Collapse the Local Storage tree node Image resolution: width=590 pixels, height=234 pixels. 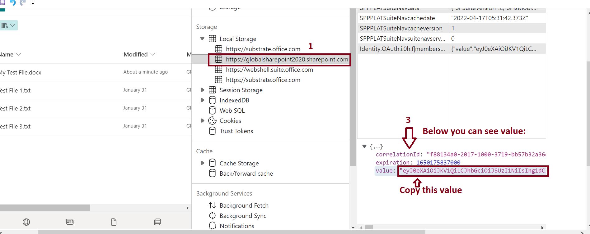click(202, 39)
